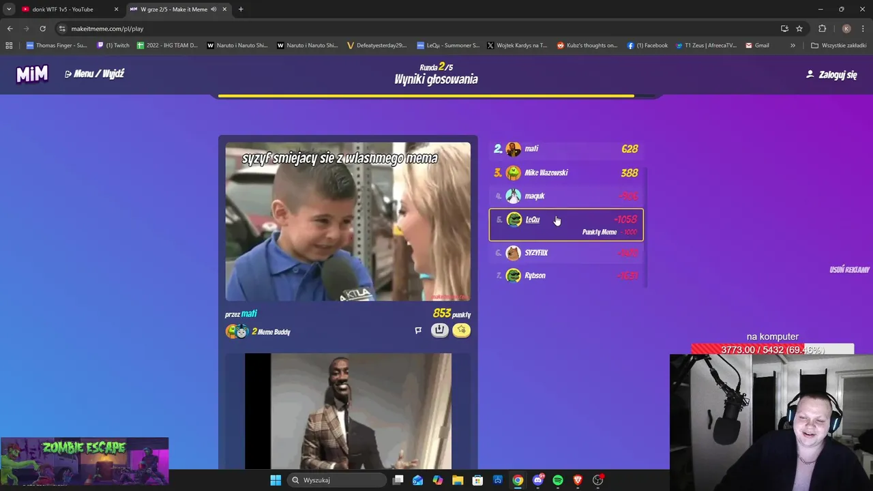Open the crying kid interview meme image
This screenshot has height=491, width=873.
[x=348, y=221]
